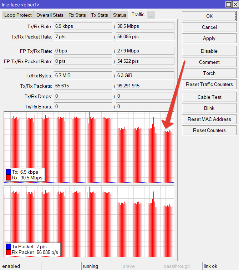Open the Rx Stats tab
This screenshot has height=270, width=239.
coord(77,15)
